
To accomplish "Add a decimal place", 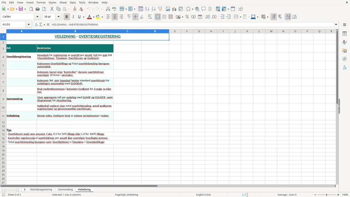I will (x=208, y=17).
